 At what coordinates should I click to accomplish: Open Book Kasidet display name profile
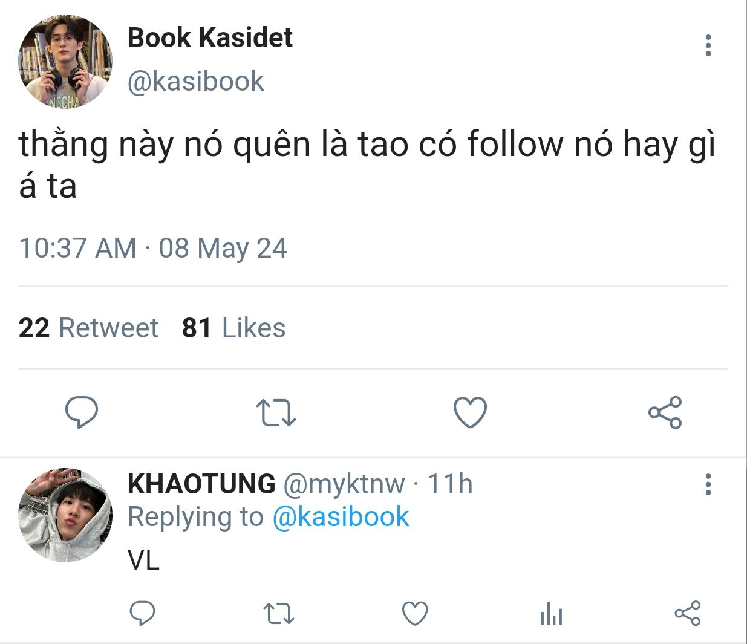coord(210,37)
